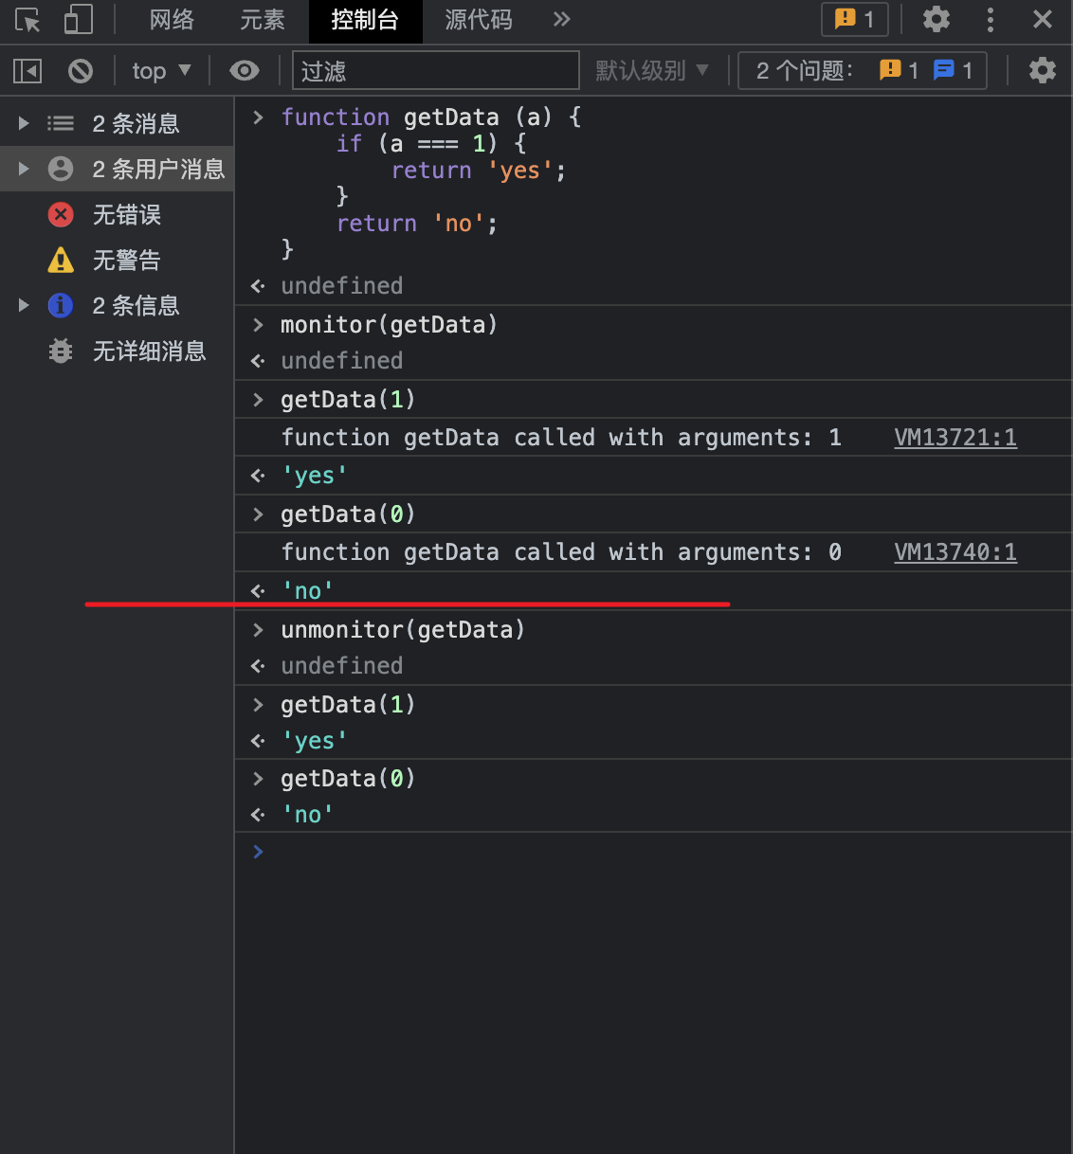
Task: Open the 元素 tab
Action: 263,20
